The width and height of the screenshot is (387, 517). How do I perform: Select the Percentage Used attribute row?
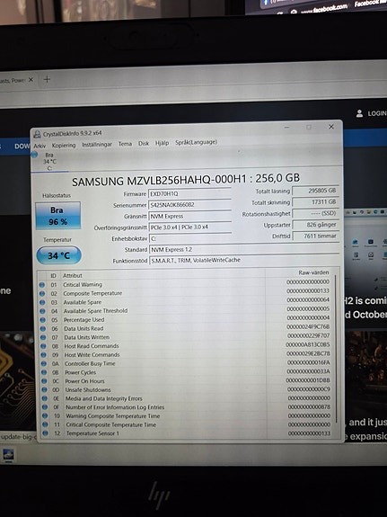coord(185,319)
